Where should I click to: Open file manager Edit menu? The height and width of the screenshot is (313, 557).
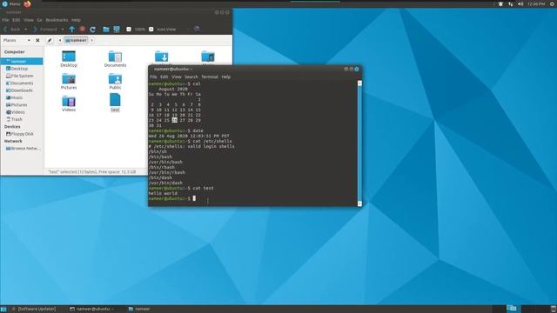pos(17,20)
